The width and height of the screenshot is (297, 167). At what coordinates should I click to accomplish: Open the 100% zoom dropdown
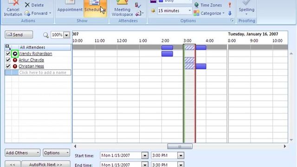tap(66, 35)
